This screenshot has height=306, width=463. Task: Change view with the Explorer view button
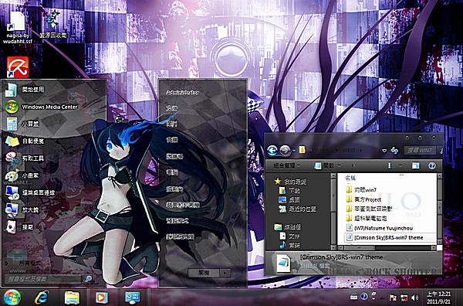(x=391, y=166)
